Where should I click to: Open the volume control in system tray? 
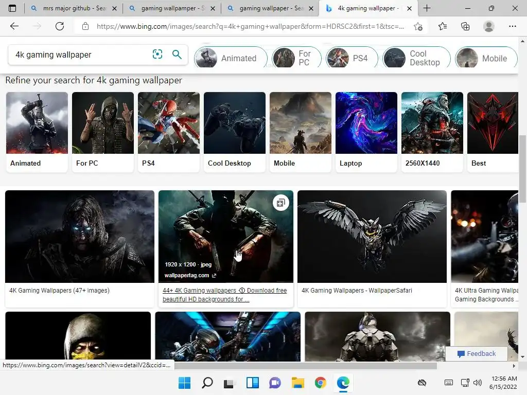[477, 383]
